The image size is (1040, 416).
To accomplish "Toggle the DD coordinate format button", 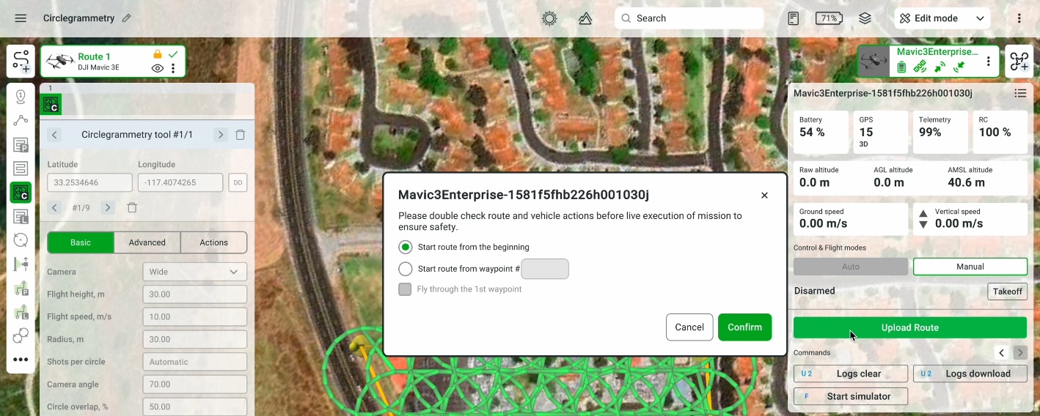I will [238, 182].
